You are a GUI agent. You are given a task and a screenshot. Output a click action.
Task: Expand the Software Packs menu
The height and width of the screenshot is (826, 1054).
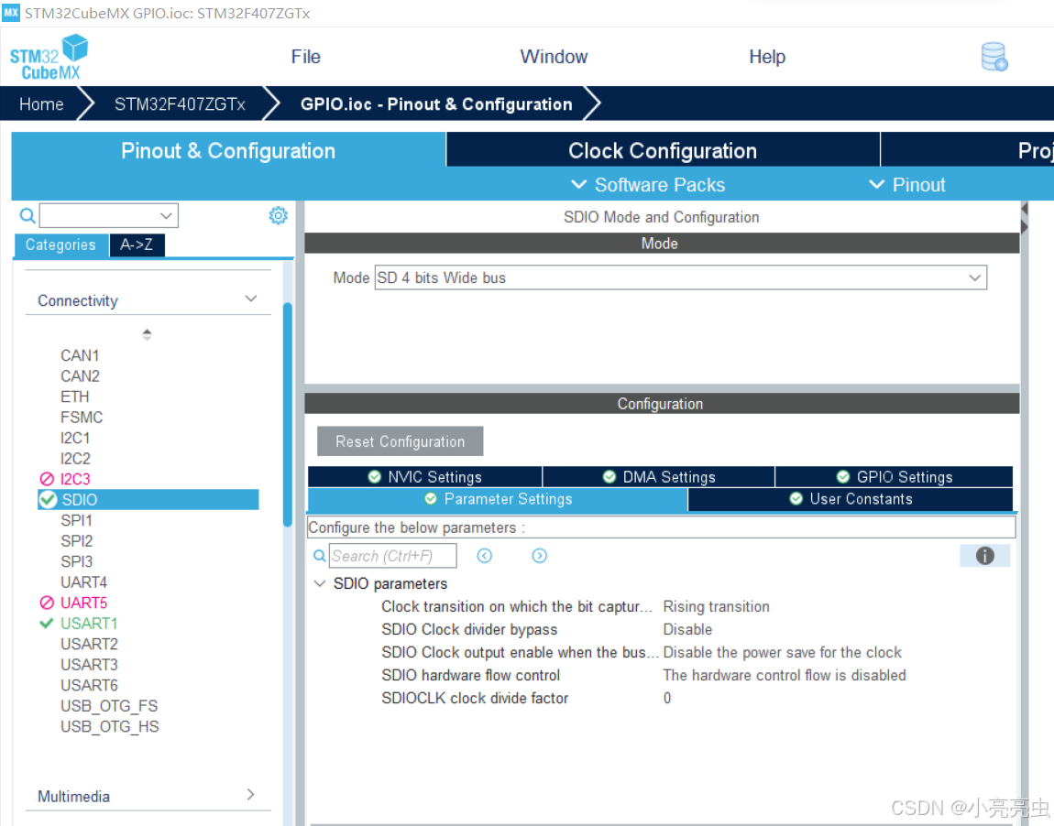[648, 185]
